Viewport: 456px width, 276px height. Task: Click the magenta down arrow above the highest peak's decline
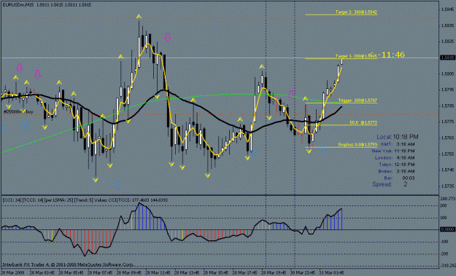click(168, 37)
